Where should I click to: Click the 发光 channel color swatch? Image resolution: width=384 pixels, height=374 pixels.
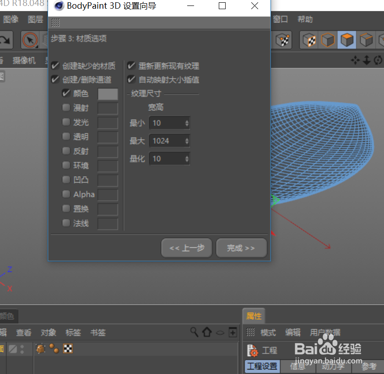pos(108,123)
